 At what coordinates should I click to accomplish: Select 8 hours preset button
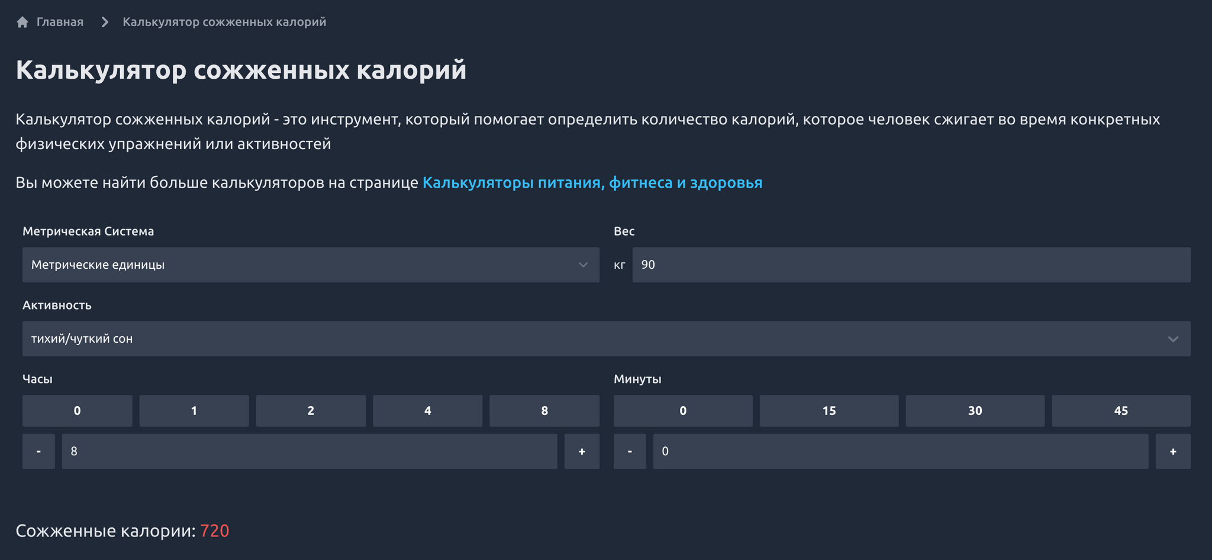[x=544, y=411]
